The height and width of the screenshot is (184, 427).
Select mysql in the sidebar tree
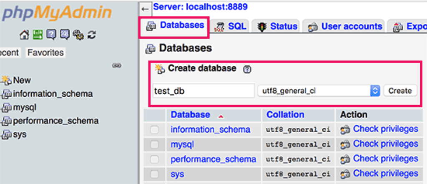(x=25, y=108)
